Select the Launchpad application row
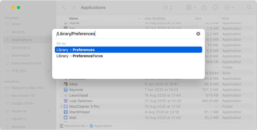 pyautogui.click(x=156, y=95)
